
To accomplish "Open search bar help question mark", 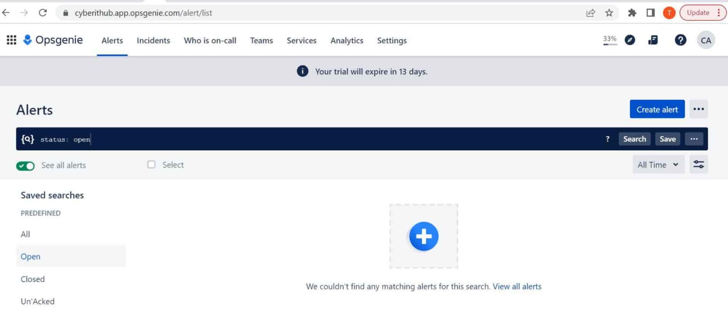I will click(608, 139).
